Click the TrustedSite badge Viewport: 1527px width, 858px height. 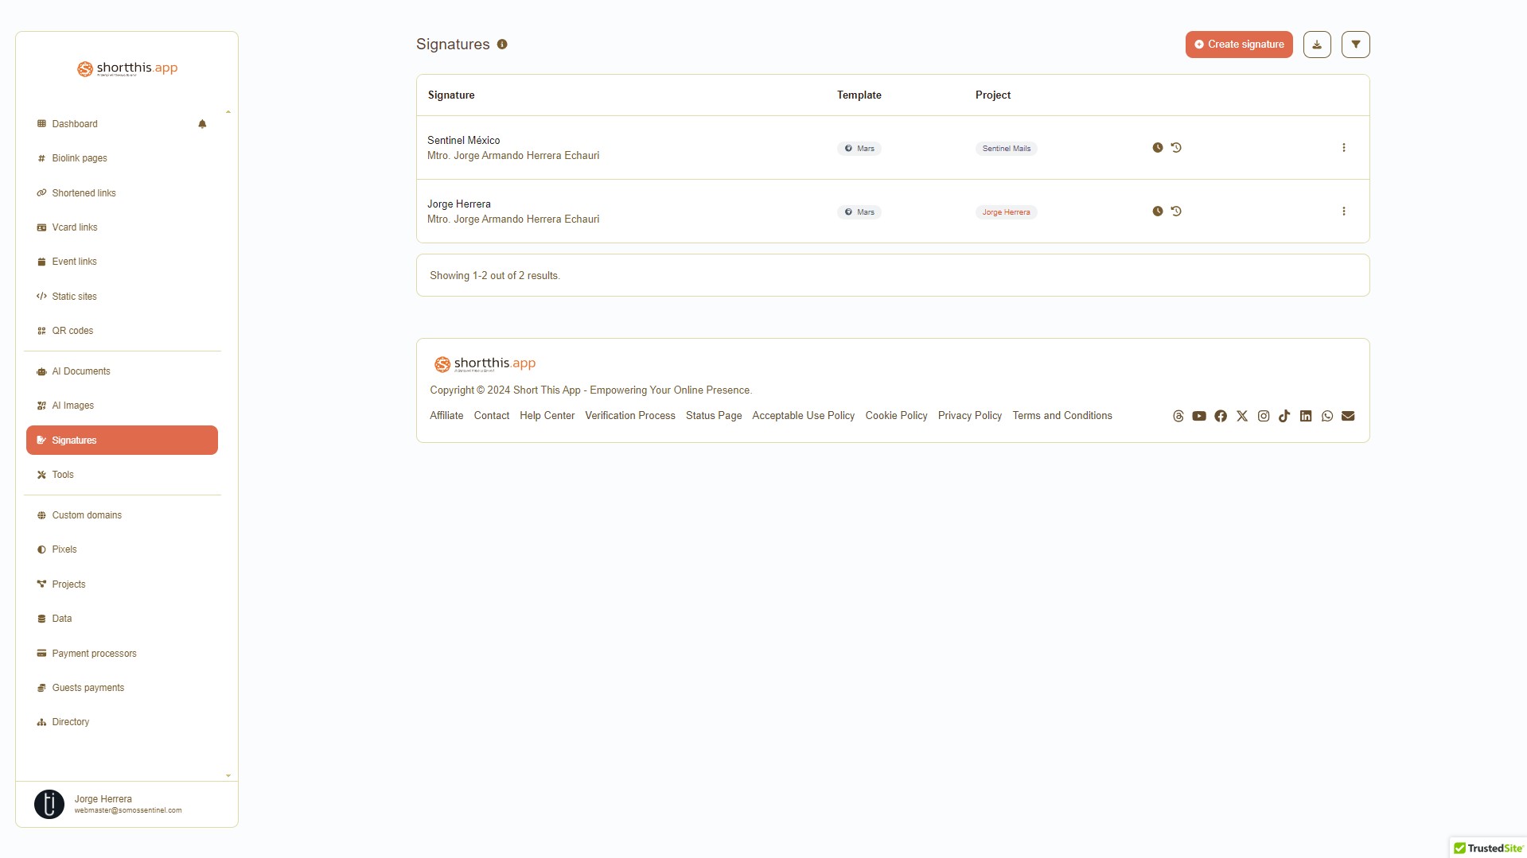[1488, 848]
